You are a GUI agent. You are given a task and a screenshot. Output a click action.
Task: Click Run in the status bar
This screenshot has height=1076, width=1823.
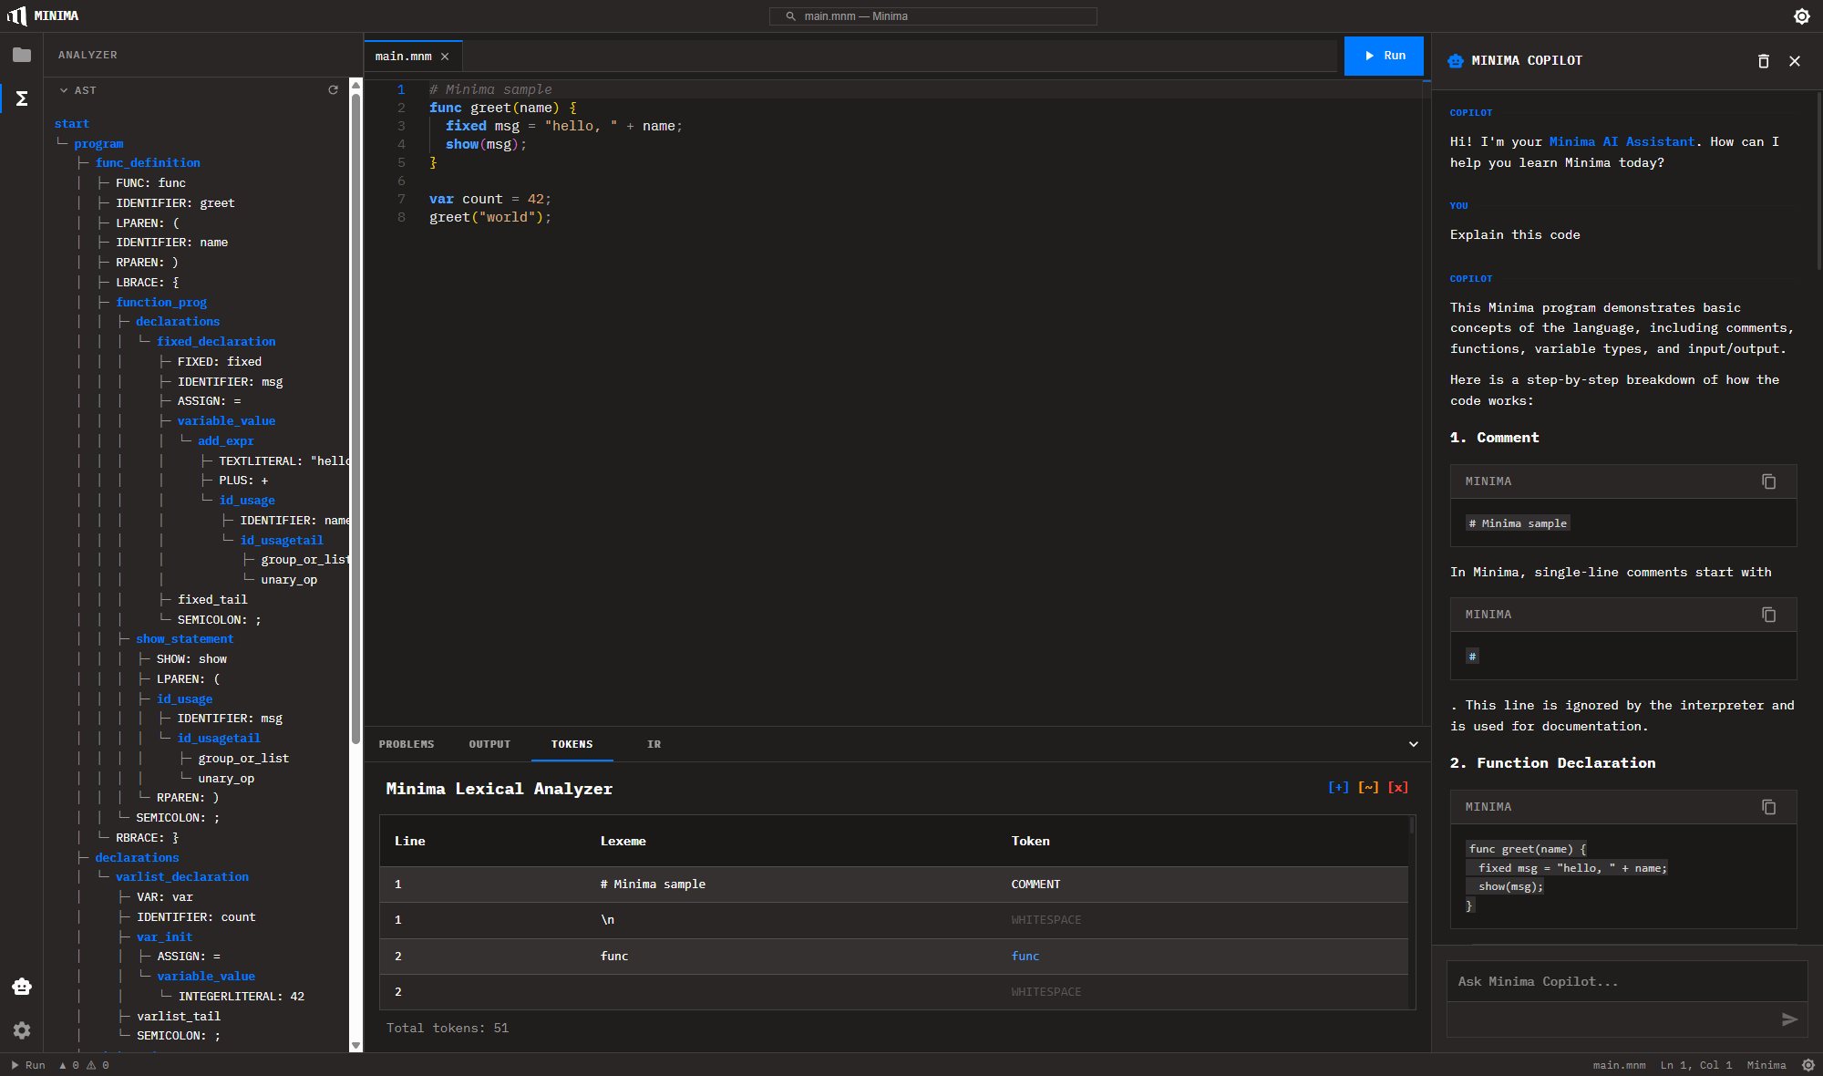(x=28, y=1065)
